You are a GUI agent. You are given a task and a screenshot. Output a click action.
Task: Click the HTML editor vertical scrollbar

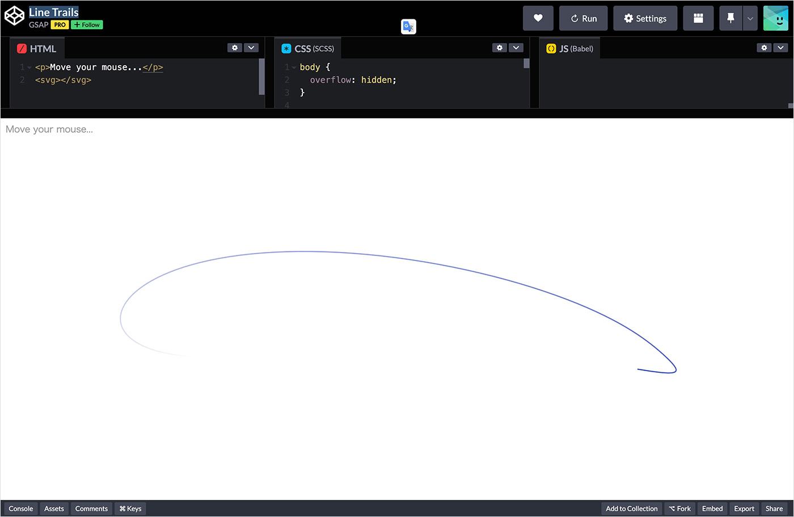[x=261, y=77]
